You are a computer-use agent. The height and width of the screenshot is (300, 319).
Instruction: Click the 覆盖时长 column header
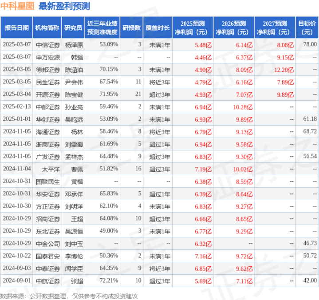pos(158,28)
